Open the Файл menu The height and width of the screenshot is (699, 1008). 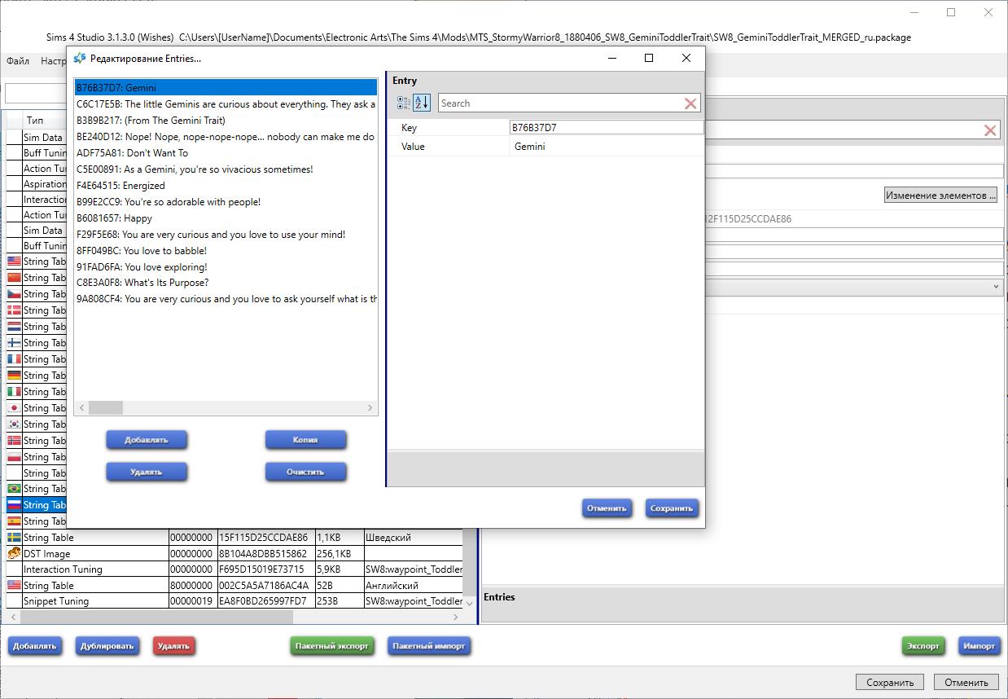[17, 61]
